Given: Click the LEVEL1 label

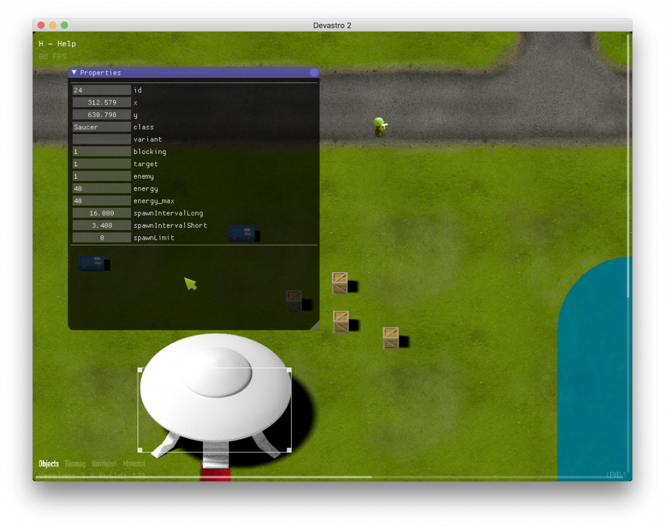Looking at the screenshot, I should [616, 475].
